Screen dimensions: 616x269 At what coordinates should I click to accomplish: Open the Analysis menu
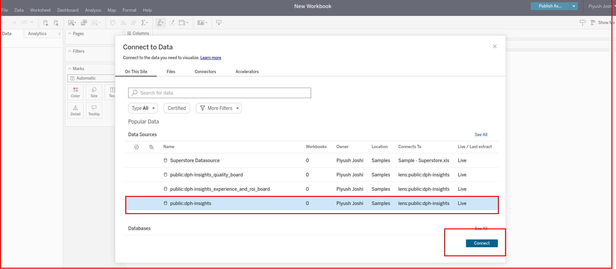pos(93,10)
